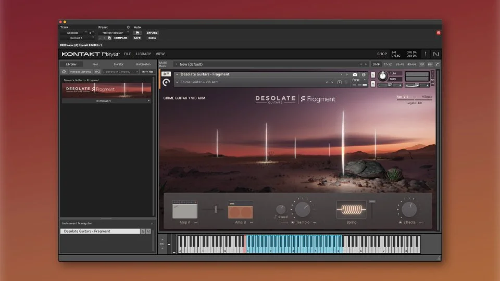Image resolution: width=500 pixels, height=281 pixels.
Task: Click the SHOP button
Action: coord(382,54)
